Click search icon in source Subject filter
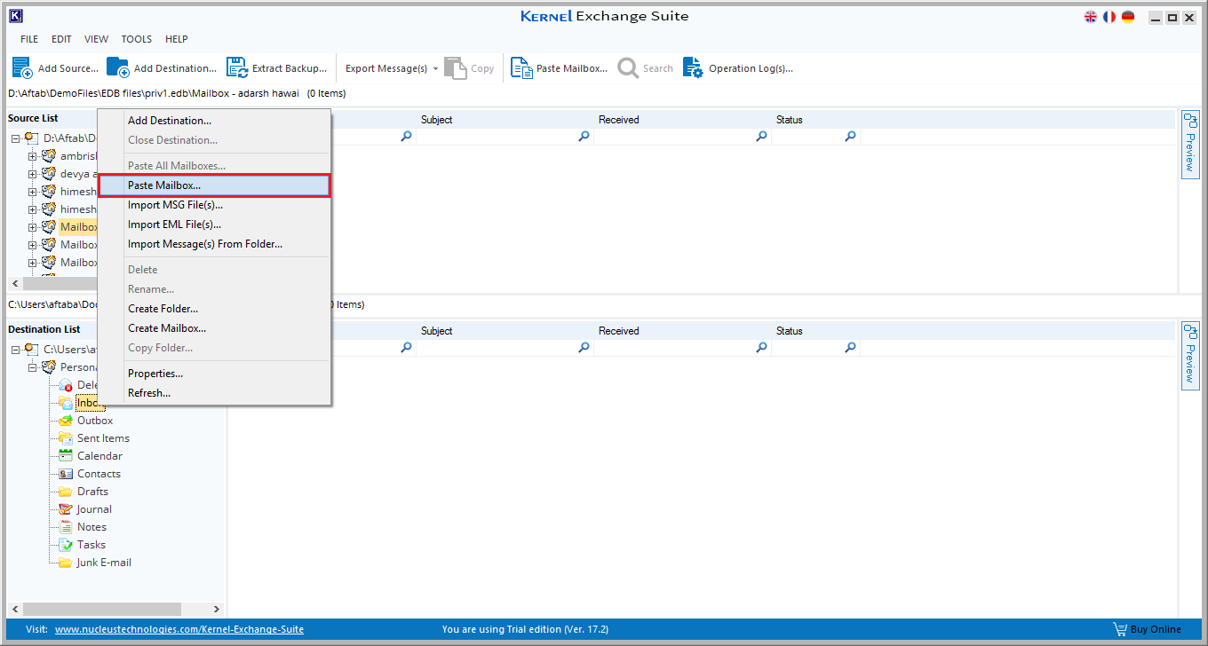 [x=584, y=137]
